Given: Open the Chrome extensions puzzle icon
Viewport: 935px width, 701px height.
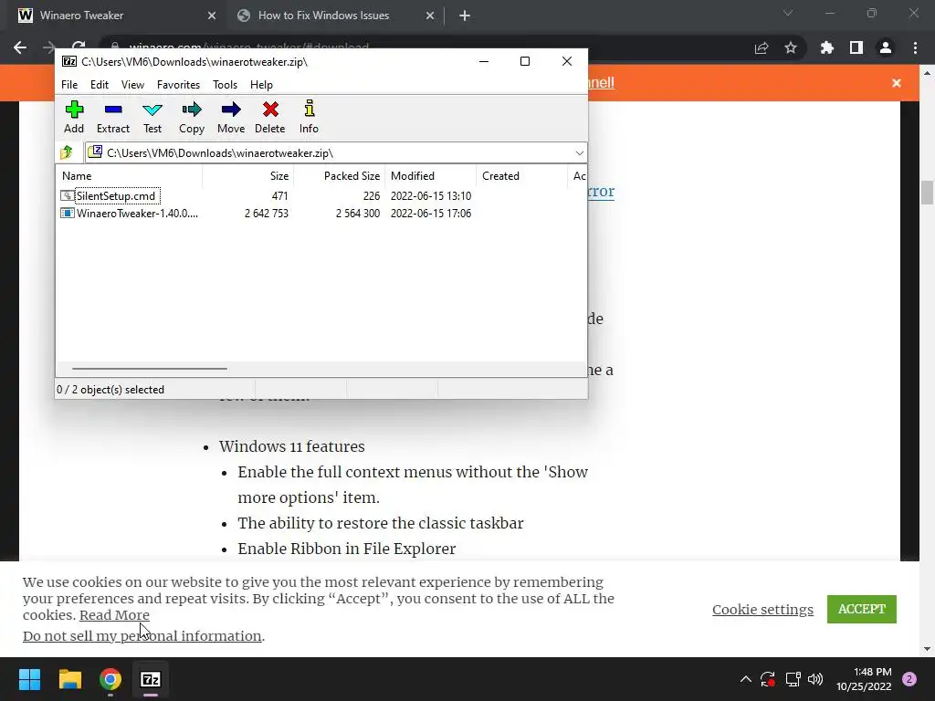Looking at the screenshot, I should click(x=826, y=47).
